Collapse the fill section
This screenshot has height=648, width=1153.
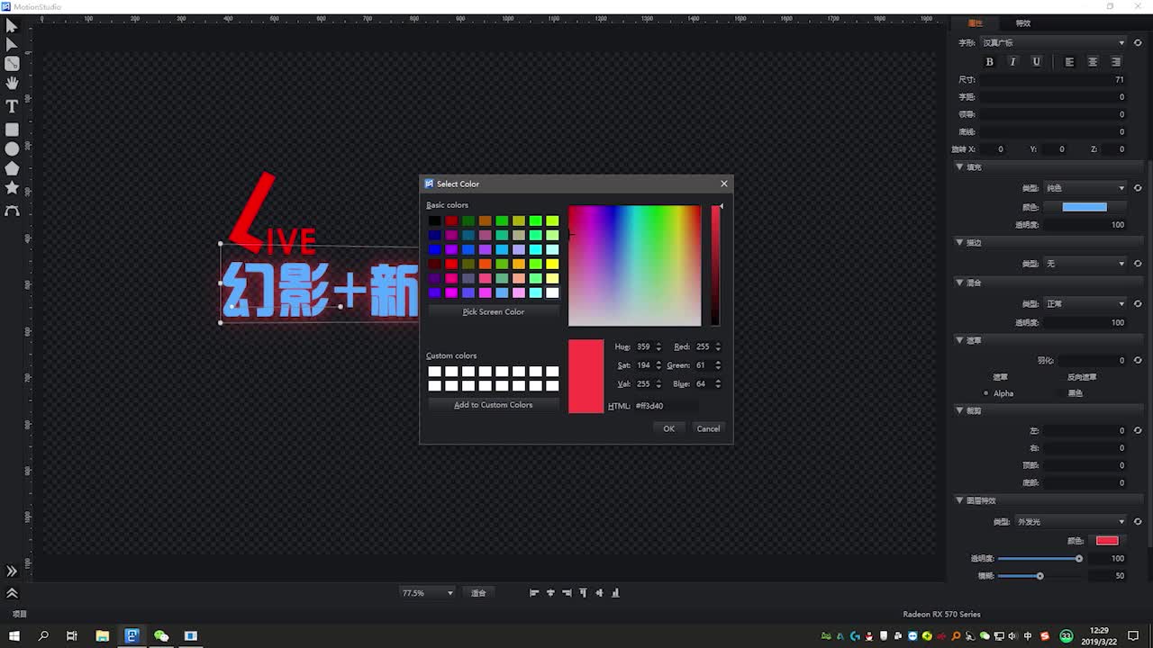[960, 166]
